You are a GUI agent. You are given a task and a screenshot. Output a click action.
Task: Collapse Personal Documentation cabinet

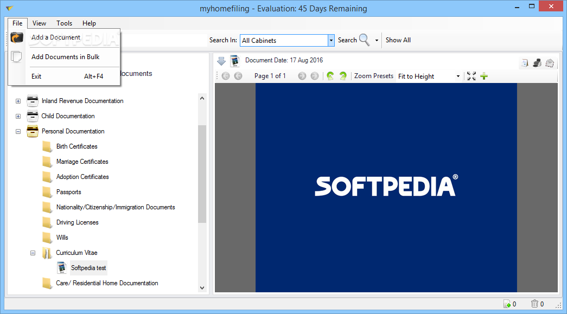click(x=18, y=132)
